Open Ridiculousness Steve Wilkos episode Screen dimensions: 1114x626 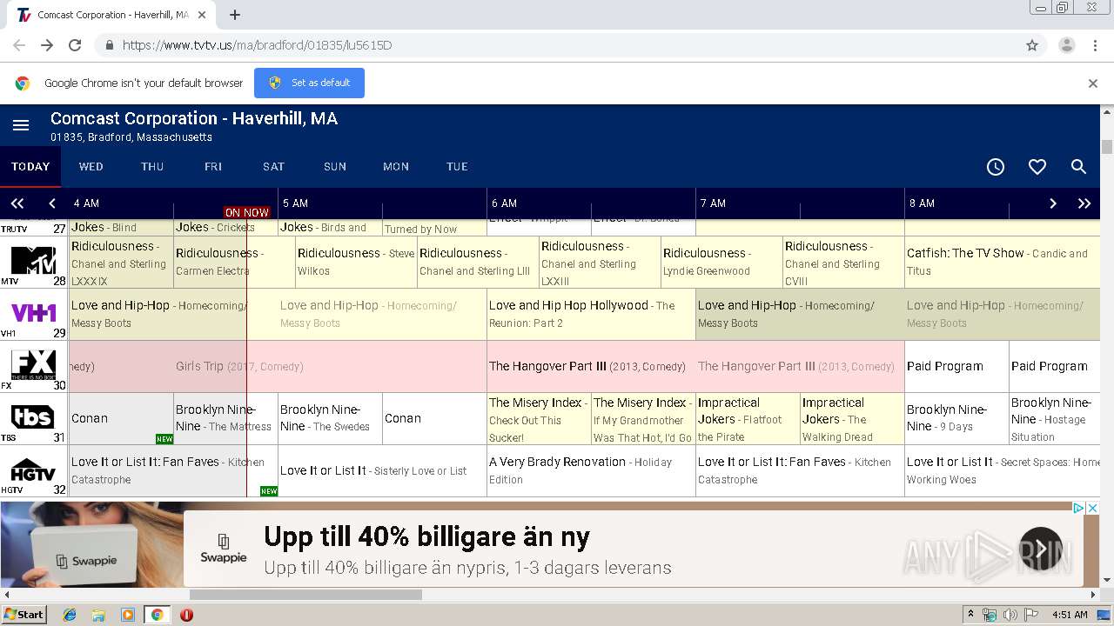(x=356, y=262)
